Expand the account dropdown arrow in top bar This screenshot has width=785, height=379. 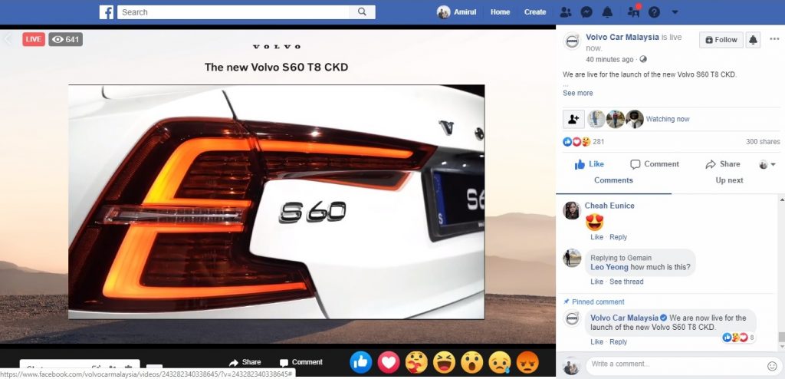coord(675,12)
